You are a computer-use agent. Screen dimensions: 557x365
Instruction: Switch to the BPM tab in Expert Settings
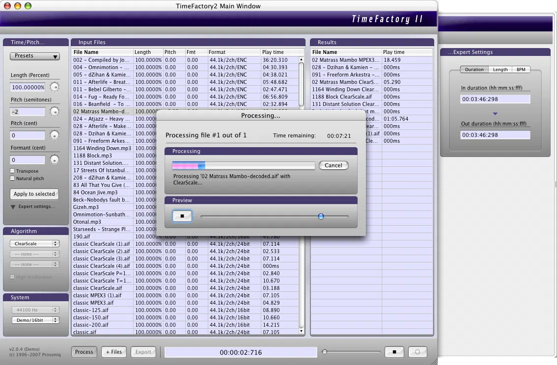(x=521, y=69)
